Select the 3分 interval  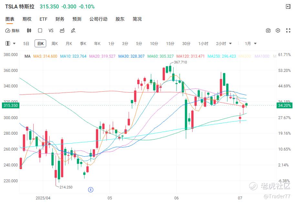pos(125,43)
